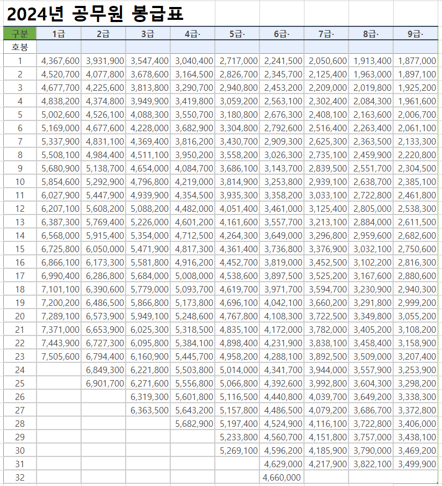This screenshot has height=486, width=442.
Task: Select the value 5,854,600
Action: click(x=59, y=182)
